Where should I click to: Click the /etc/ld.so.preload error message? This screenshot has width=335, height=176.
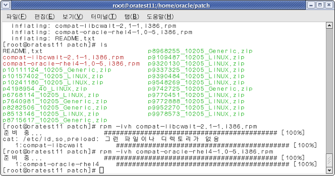click(x=111, y=139)
